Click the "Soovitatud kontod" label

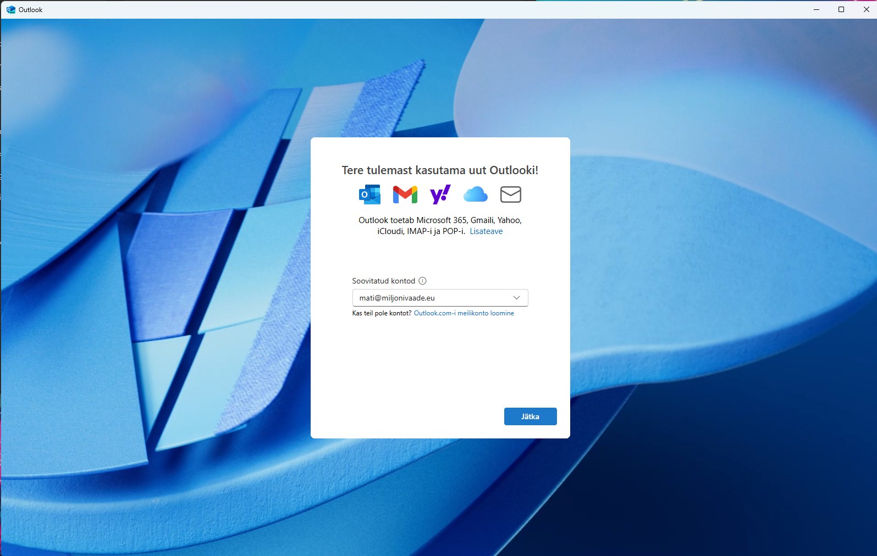click(384, 281)
